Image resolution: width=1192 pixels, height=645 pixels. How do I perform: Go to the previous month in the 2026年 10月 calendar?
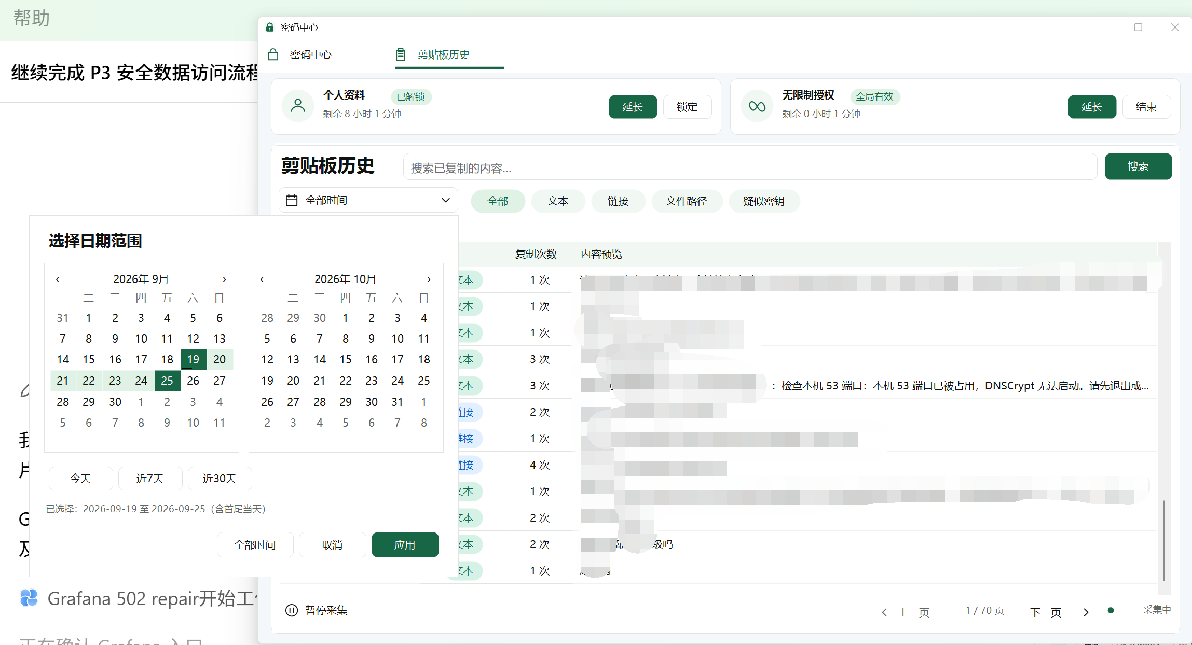click(x=262, y=279)
